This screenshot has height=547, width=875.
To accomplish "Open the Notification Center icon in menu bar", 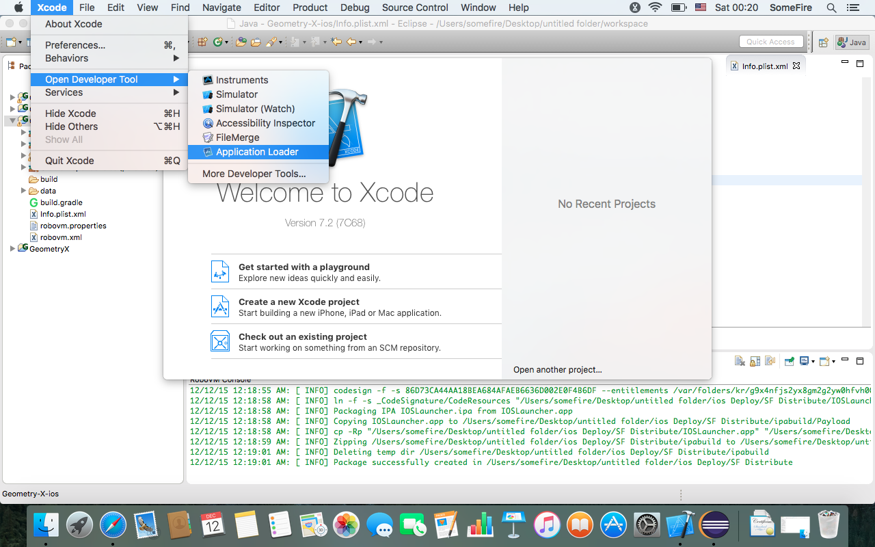I will (x=852, y=8).
